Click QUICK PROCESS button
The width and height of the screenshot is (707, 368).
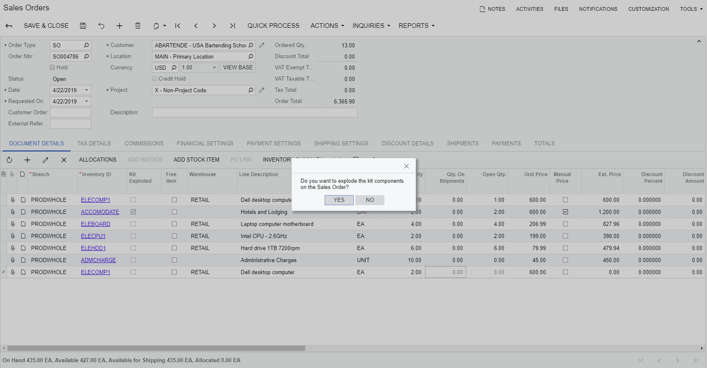click(x=274, y=26)
